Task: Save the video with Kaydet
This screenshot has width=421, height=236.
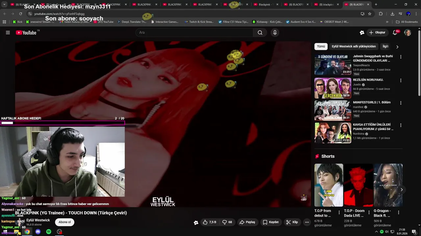Action: tap(271, 222)
